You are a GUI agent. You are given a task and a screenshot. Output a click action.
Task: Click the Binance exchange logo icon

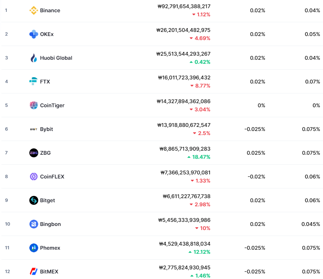pos(33,10)
